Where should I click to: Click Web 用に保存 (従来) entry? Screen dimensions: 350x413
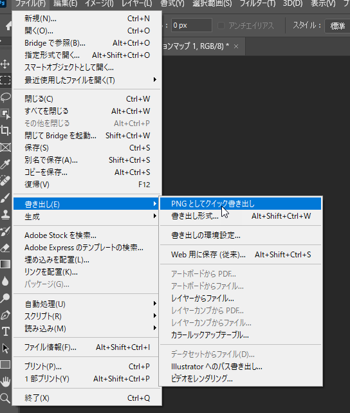point(241,255)
